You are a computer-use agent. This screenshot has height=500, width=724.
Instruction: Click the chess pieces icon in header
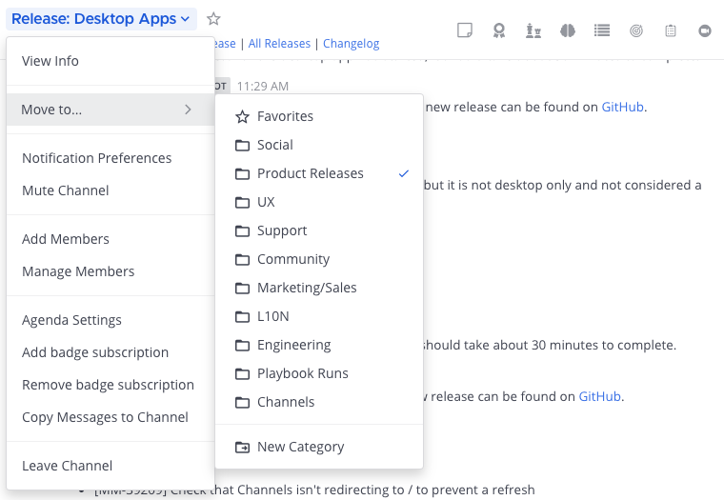tap(533, 30)
